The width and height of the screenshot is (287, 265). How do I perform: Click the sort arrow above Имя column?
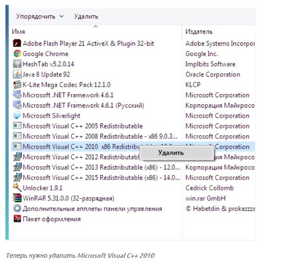(95, 27)
